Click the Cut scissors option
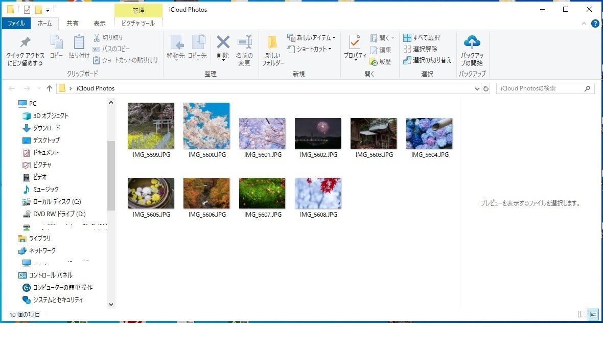 coord(108,37)
